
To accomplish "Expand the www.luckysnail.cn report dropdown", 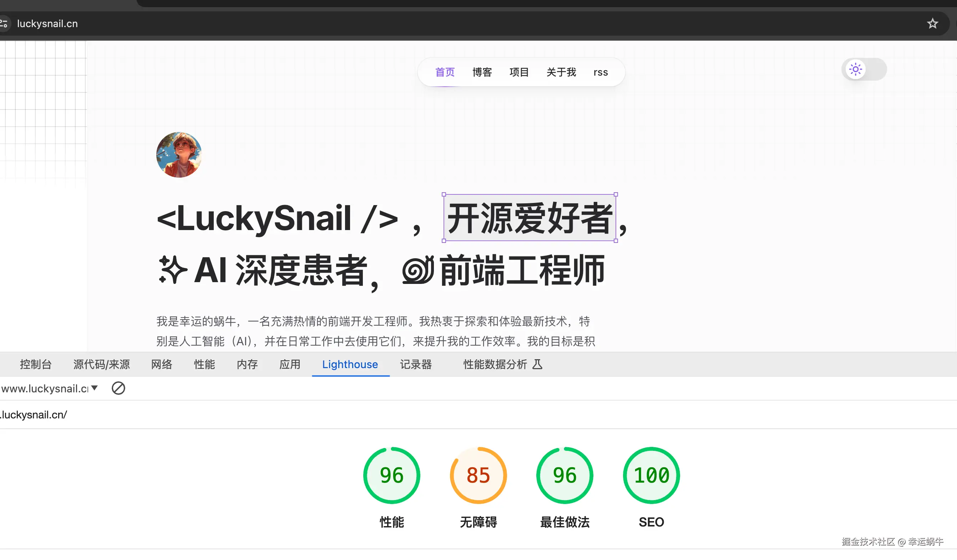I will 95,388.
